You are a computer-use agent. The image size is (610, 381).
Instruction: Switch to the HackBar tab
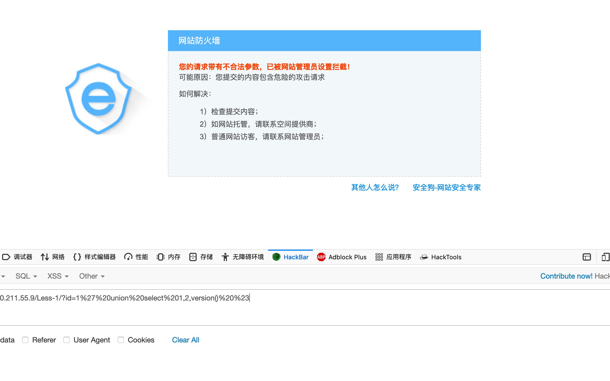point(290,257)
